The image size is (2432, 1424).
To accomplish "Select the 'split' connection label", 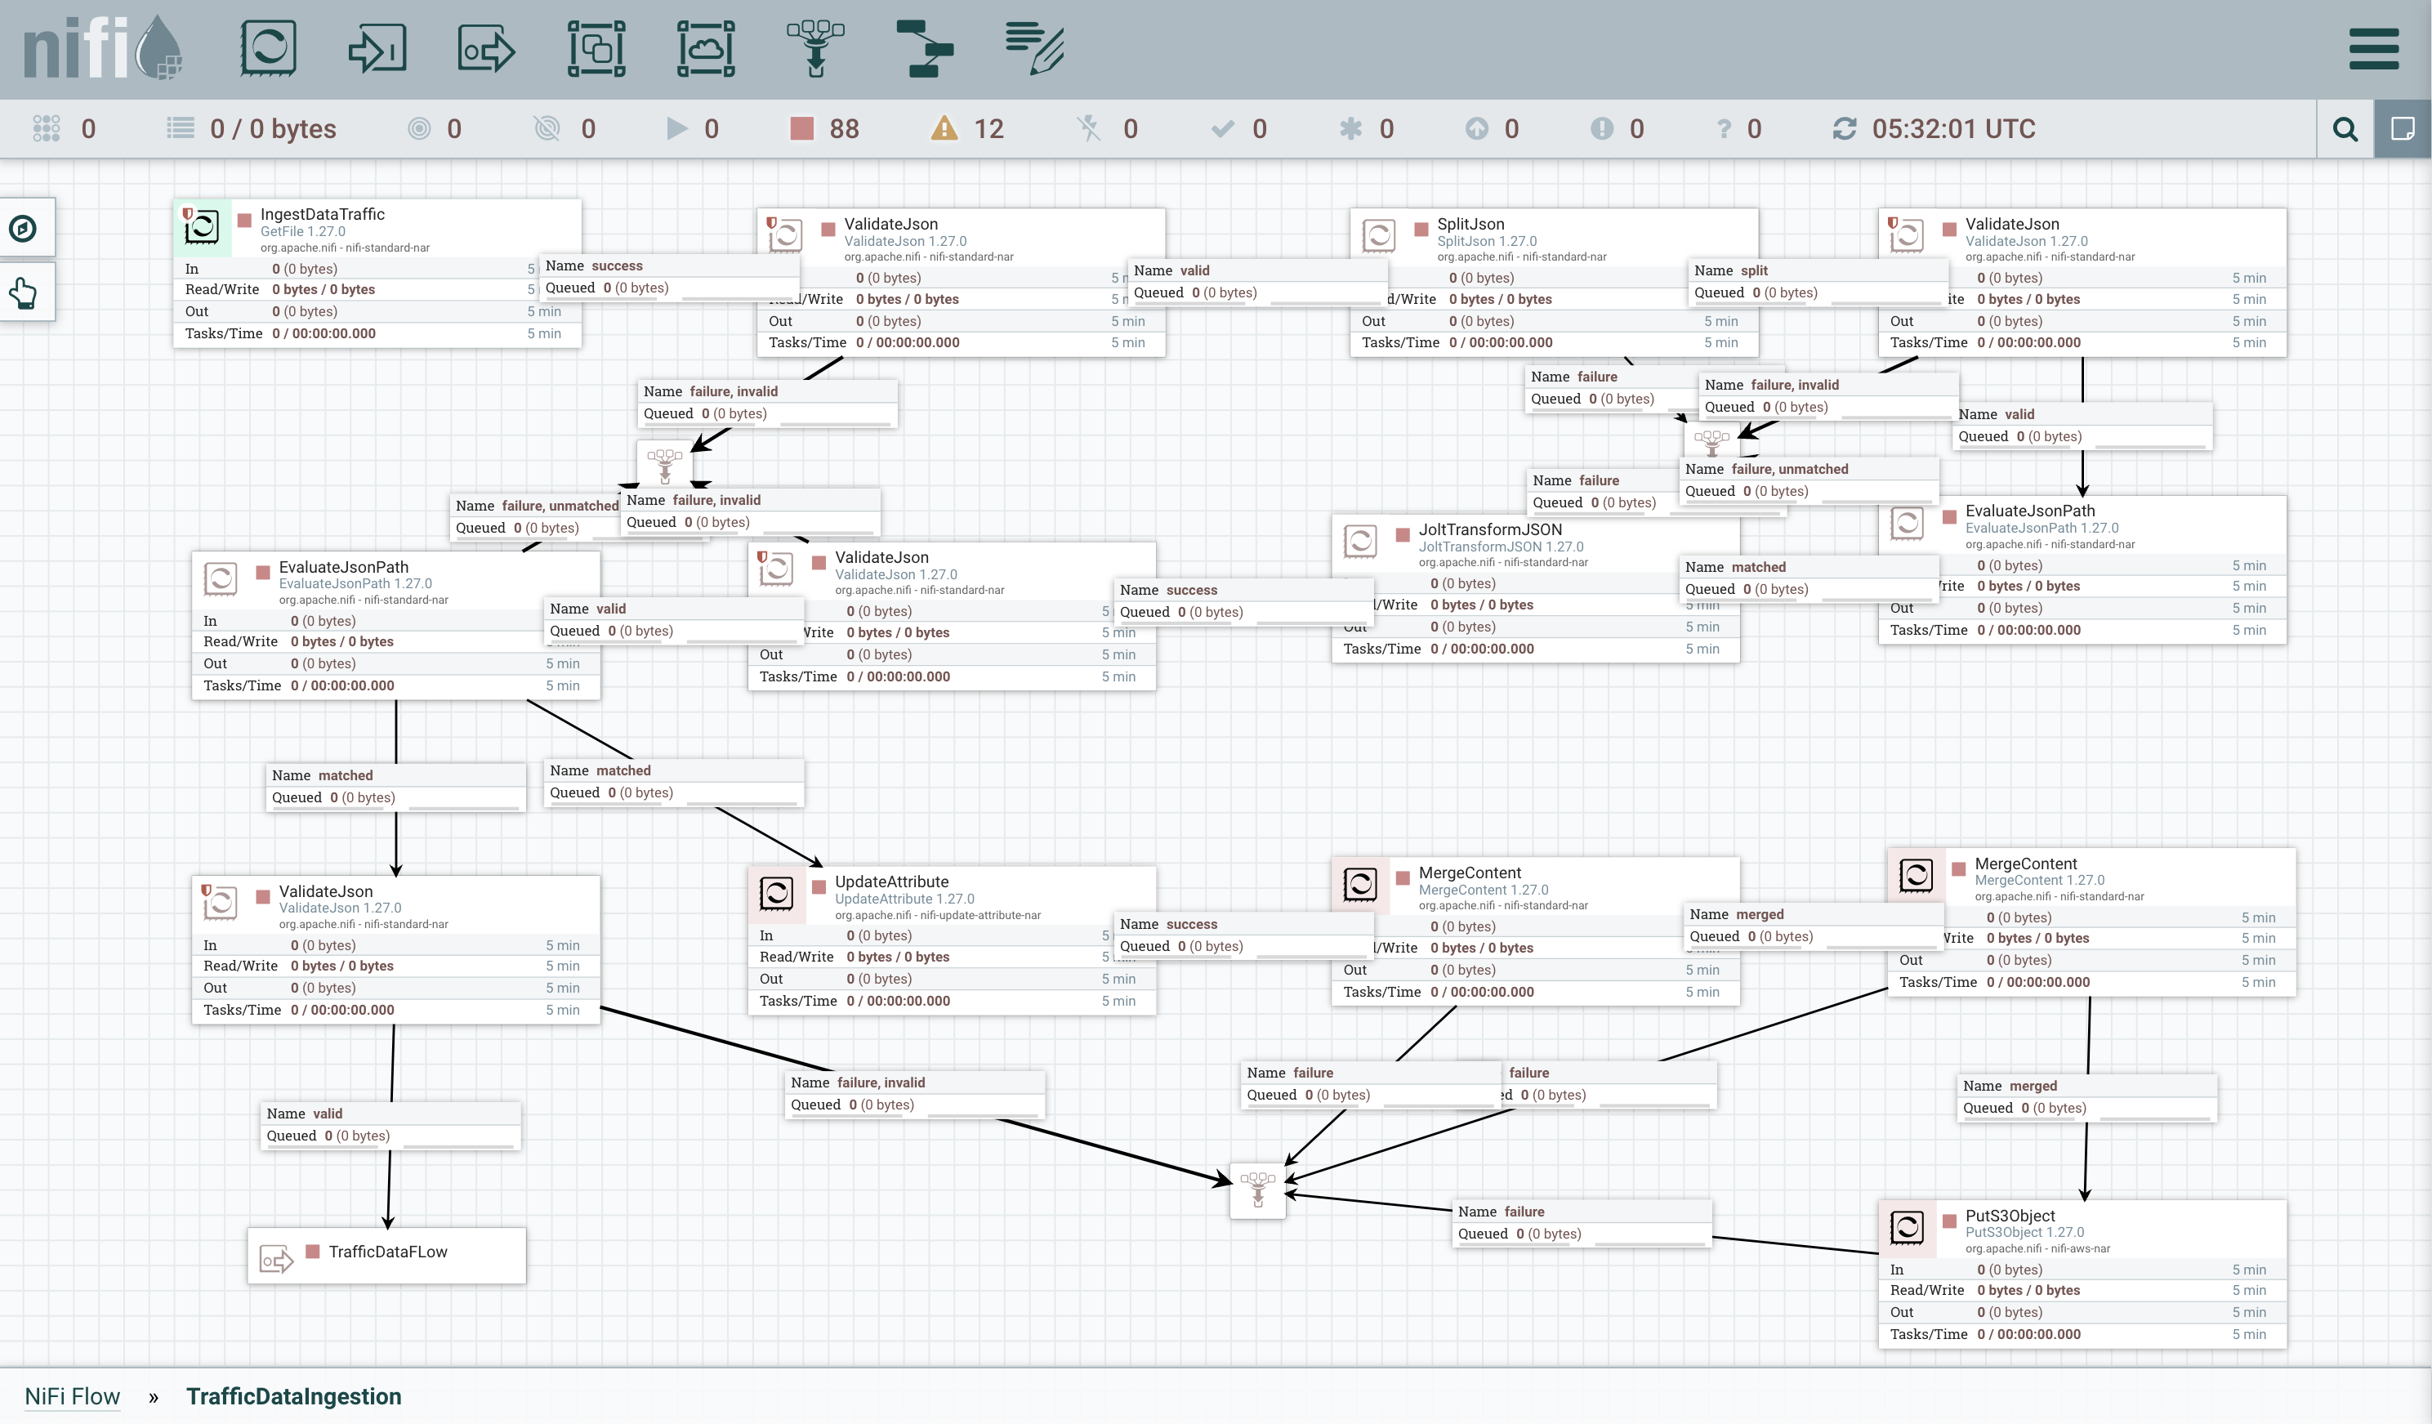I will [1818, 282].
